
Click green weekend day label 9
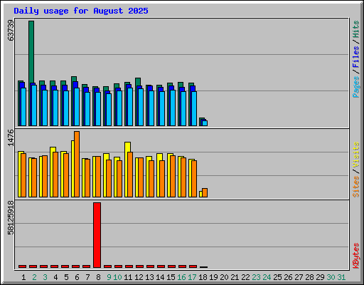[109, 277]
